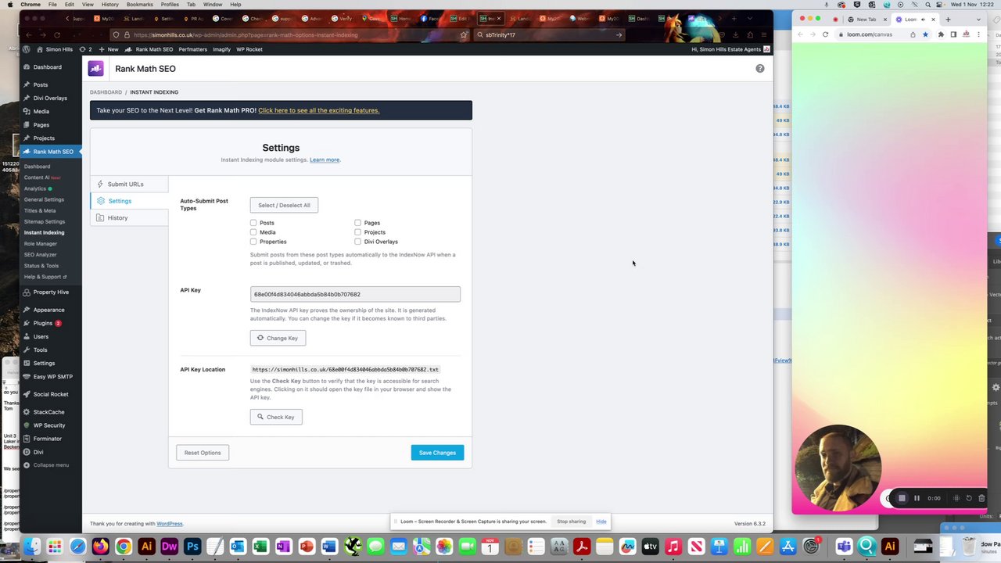The image size is (1001, 563).
Task: Open Tools in the WordPress sidebar
Action: tap(40, 350)
